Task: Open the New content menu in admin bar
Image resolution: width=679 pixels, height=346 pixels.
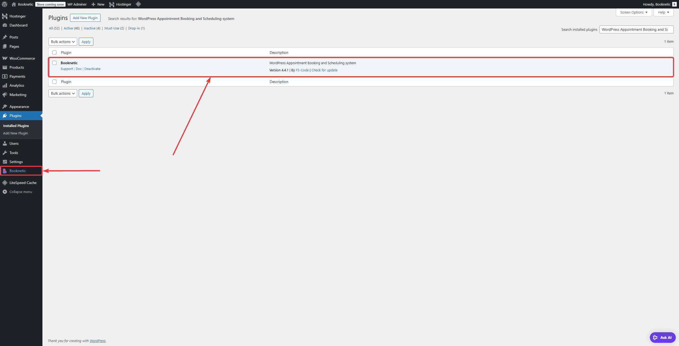Action: pyautogui.click(x=98, y=4)
